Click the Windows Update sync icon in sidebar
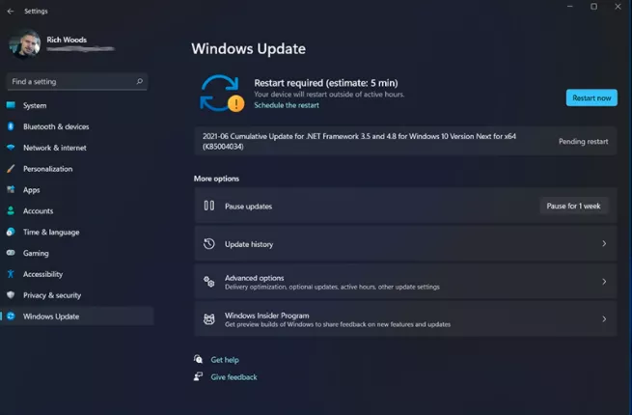This screenshot has width=632, height=415. [x=11, y=317]
